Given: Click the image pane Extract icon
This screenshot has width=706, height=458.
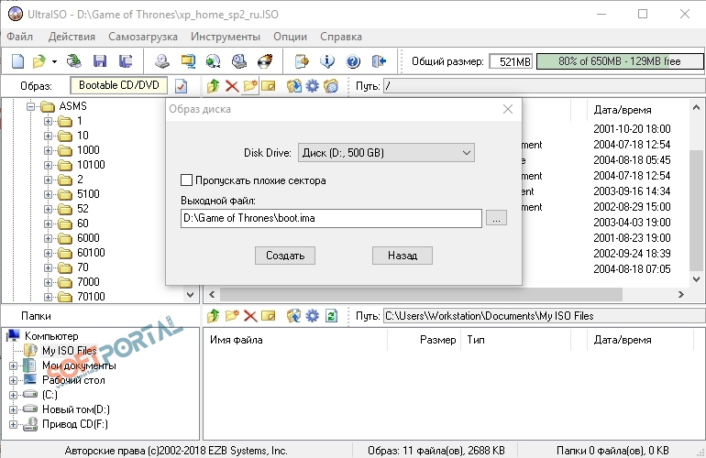Looking at the screenshot, I should [294, 85].
